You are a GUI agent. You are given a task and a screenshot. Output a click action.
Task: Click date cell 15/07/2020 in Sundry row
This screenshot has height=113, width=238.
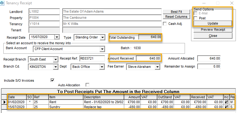click(17, 107)
